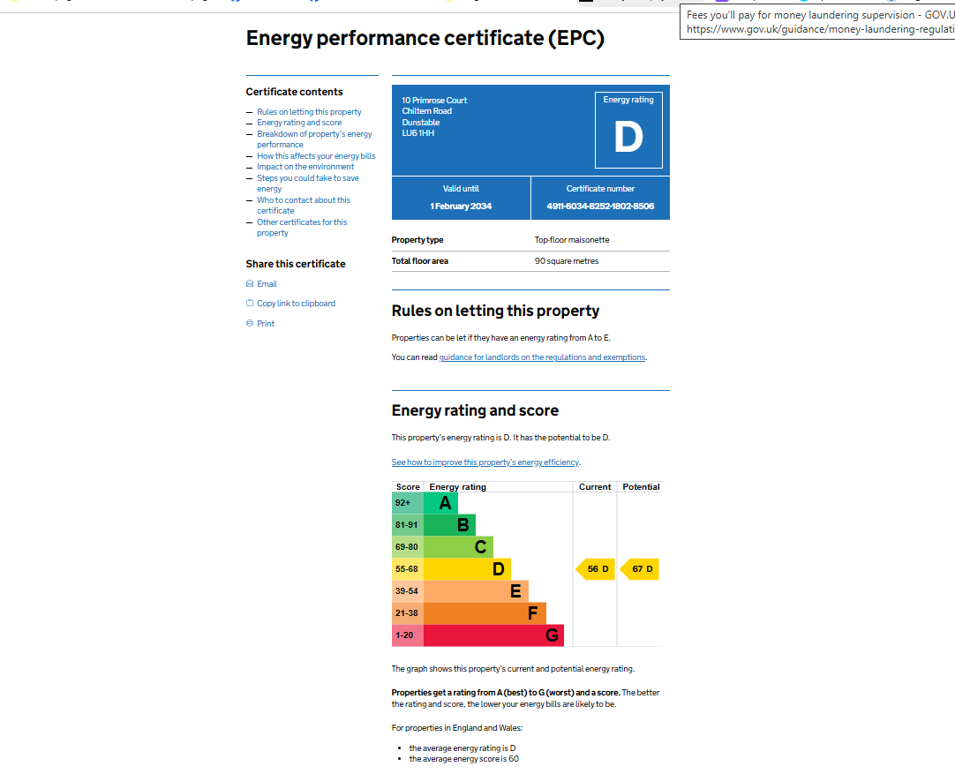Click property type value Top-floor maisonette

point(572,240)
